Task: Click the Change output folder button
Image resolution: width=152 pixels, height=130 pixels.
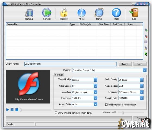Action: [125, 64]
